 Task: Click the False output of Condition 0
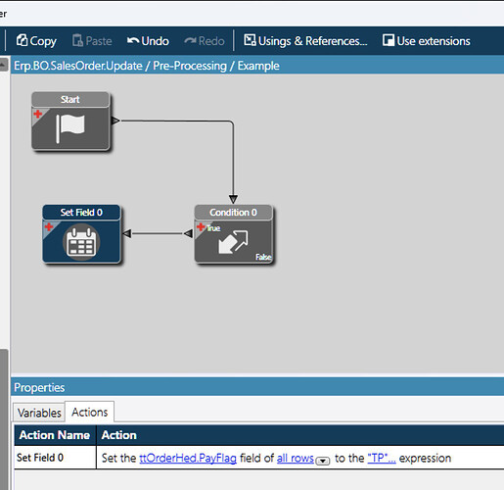263,257
